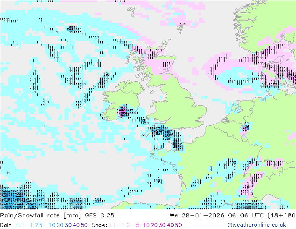Open the weatheronline.co.uk copyright link

point(257,225)
